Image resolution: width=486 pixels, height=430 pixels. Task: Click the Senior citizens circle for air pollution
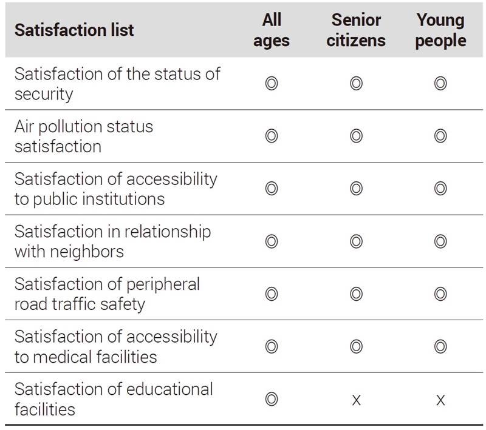[356, 136]
